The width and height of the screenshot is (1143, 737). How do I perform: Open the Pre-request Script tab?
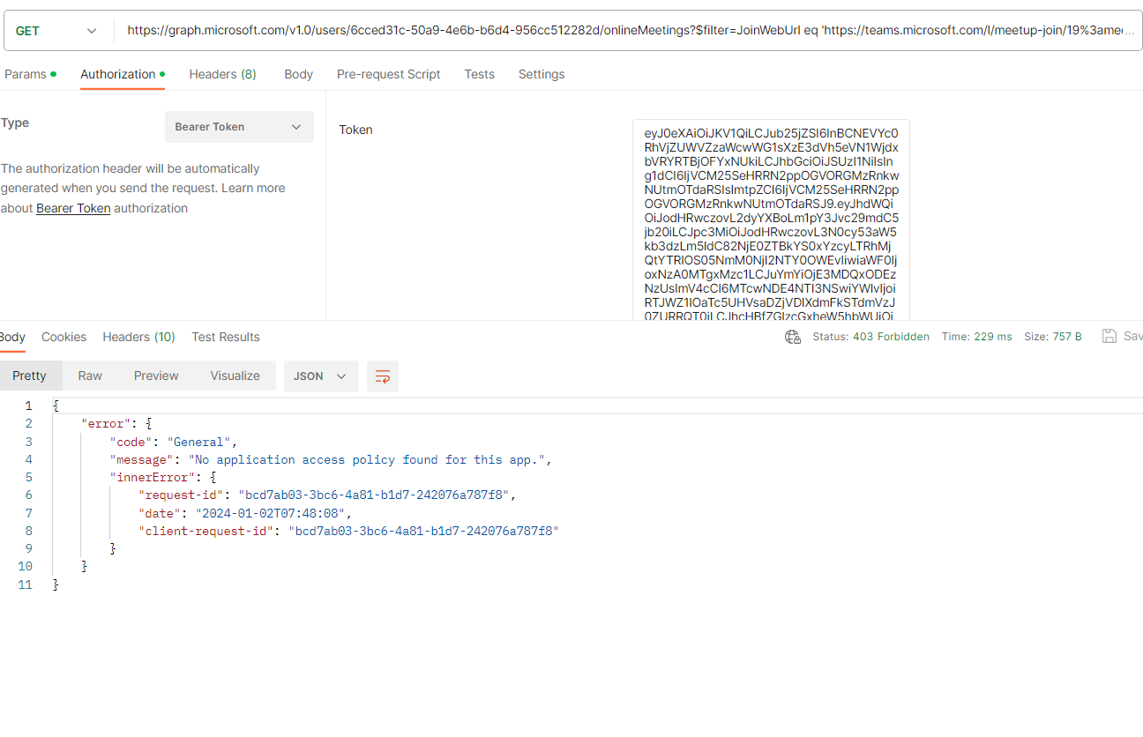point(388,74)
